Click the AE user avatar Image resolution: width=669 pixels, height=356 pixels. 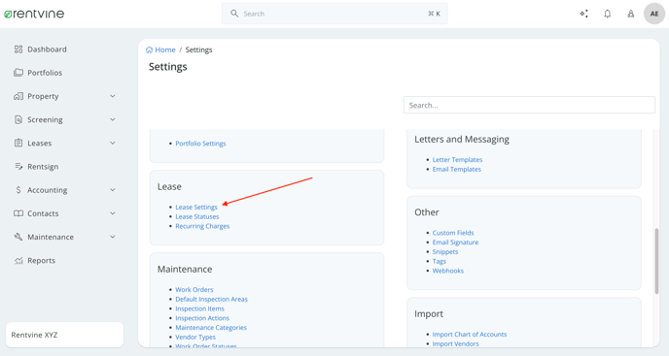(654, 14)
